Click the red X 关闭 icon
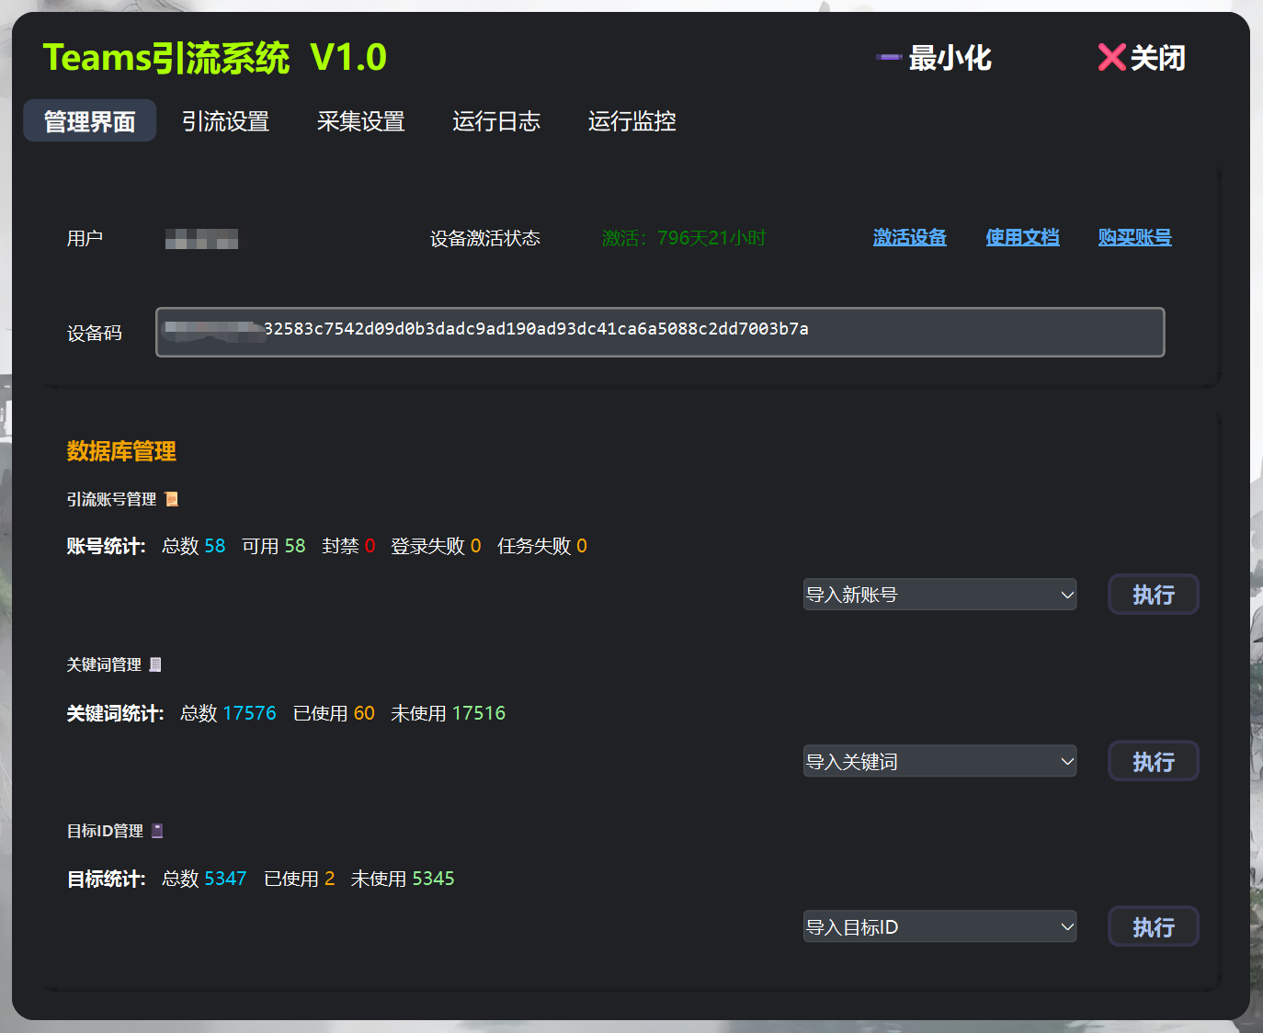This screenshot has width=1263, height=1033. (x=1111, y=57)
